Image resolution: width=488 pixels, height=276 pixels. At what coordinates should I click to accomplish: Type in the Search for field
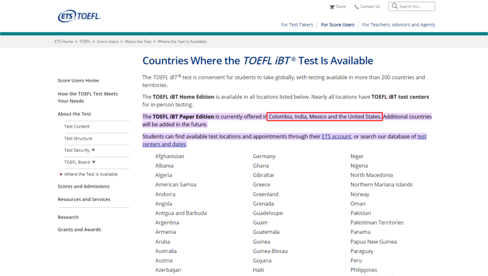click(415, 6)
